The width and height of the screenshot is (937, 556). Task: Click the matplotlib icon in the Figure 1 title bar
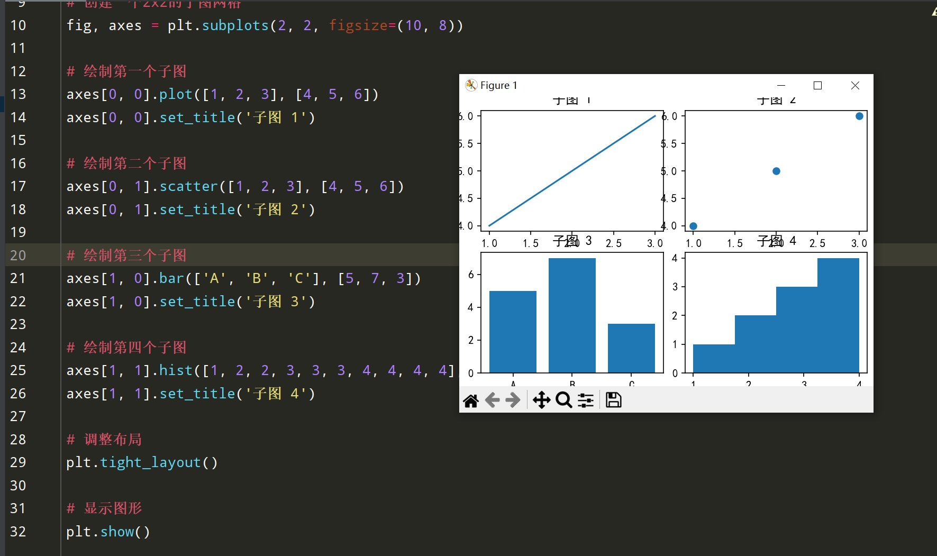pos(471,85)
